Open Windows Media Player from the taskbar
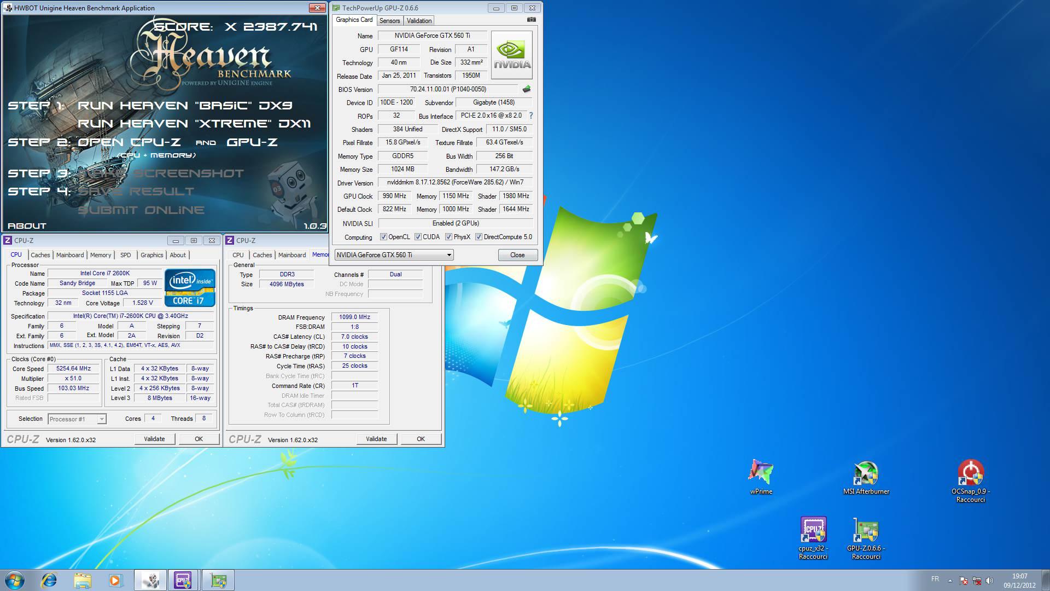Image resolution: width=1050 pixels, height=591 pixels. [x=115, y=580]
